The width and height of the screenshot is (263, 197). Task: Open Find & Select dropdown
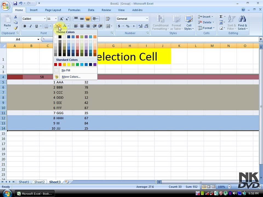pyautogui.click(x=242, y=23)
